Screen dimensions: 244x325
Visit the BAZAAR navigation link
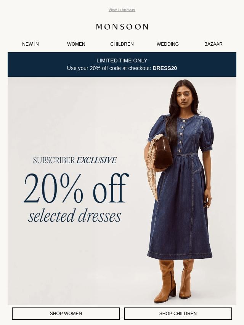tap(213, 44)
